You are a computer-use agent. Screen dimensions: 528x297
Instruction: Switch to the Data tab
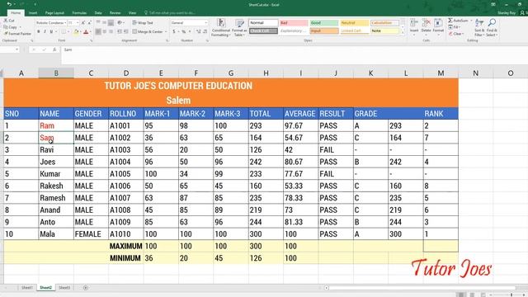(98, 13)
